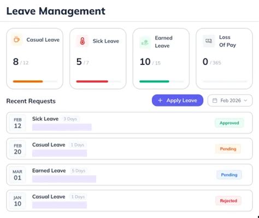Open the Feb 2026 month dropdown
Screen dimensions: 259x218
click(230, 101)
